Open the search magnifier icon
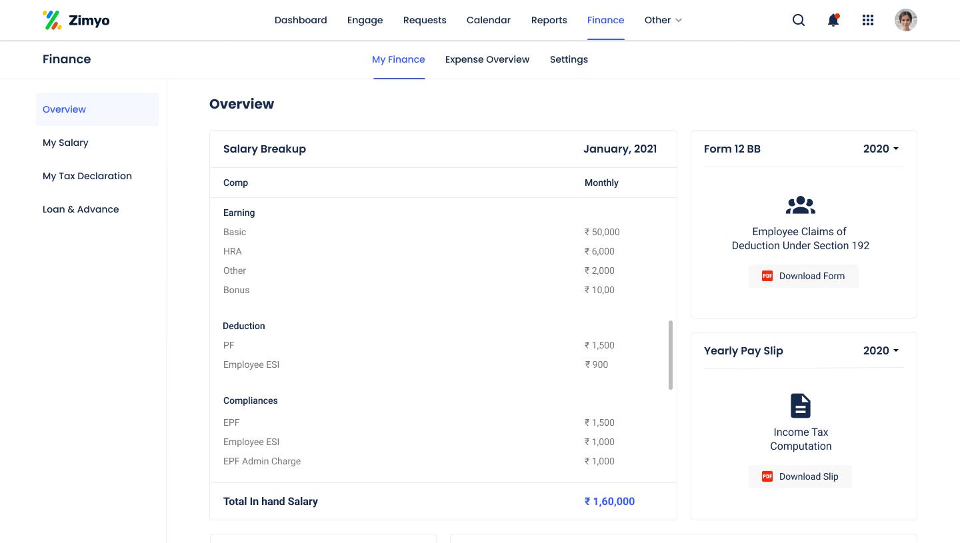 (799, 20)
